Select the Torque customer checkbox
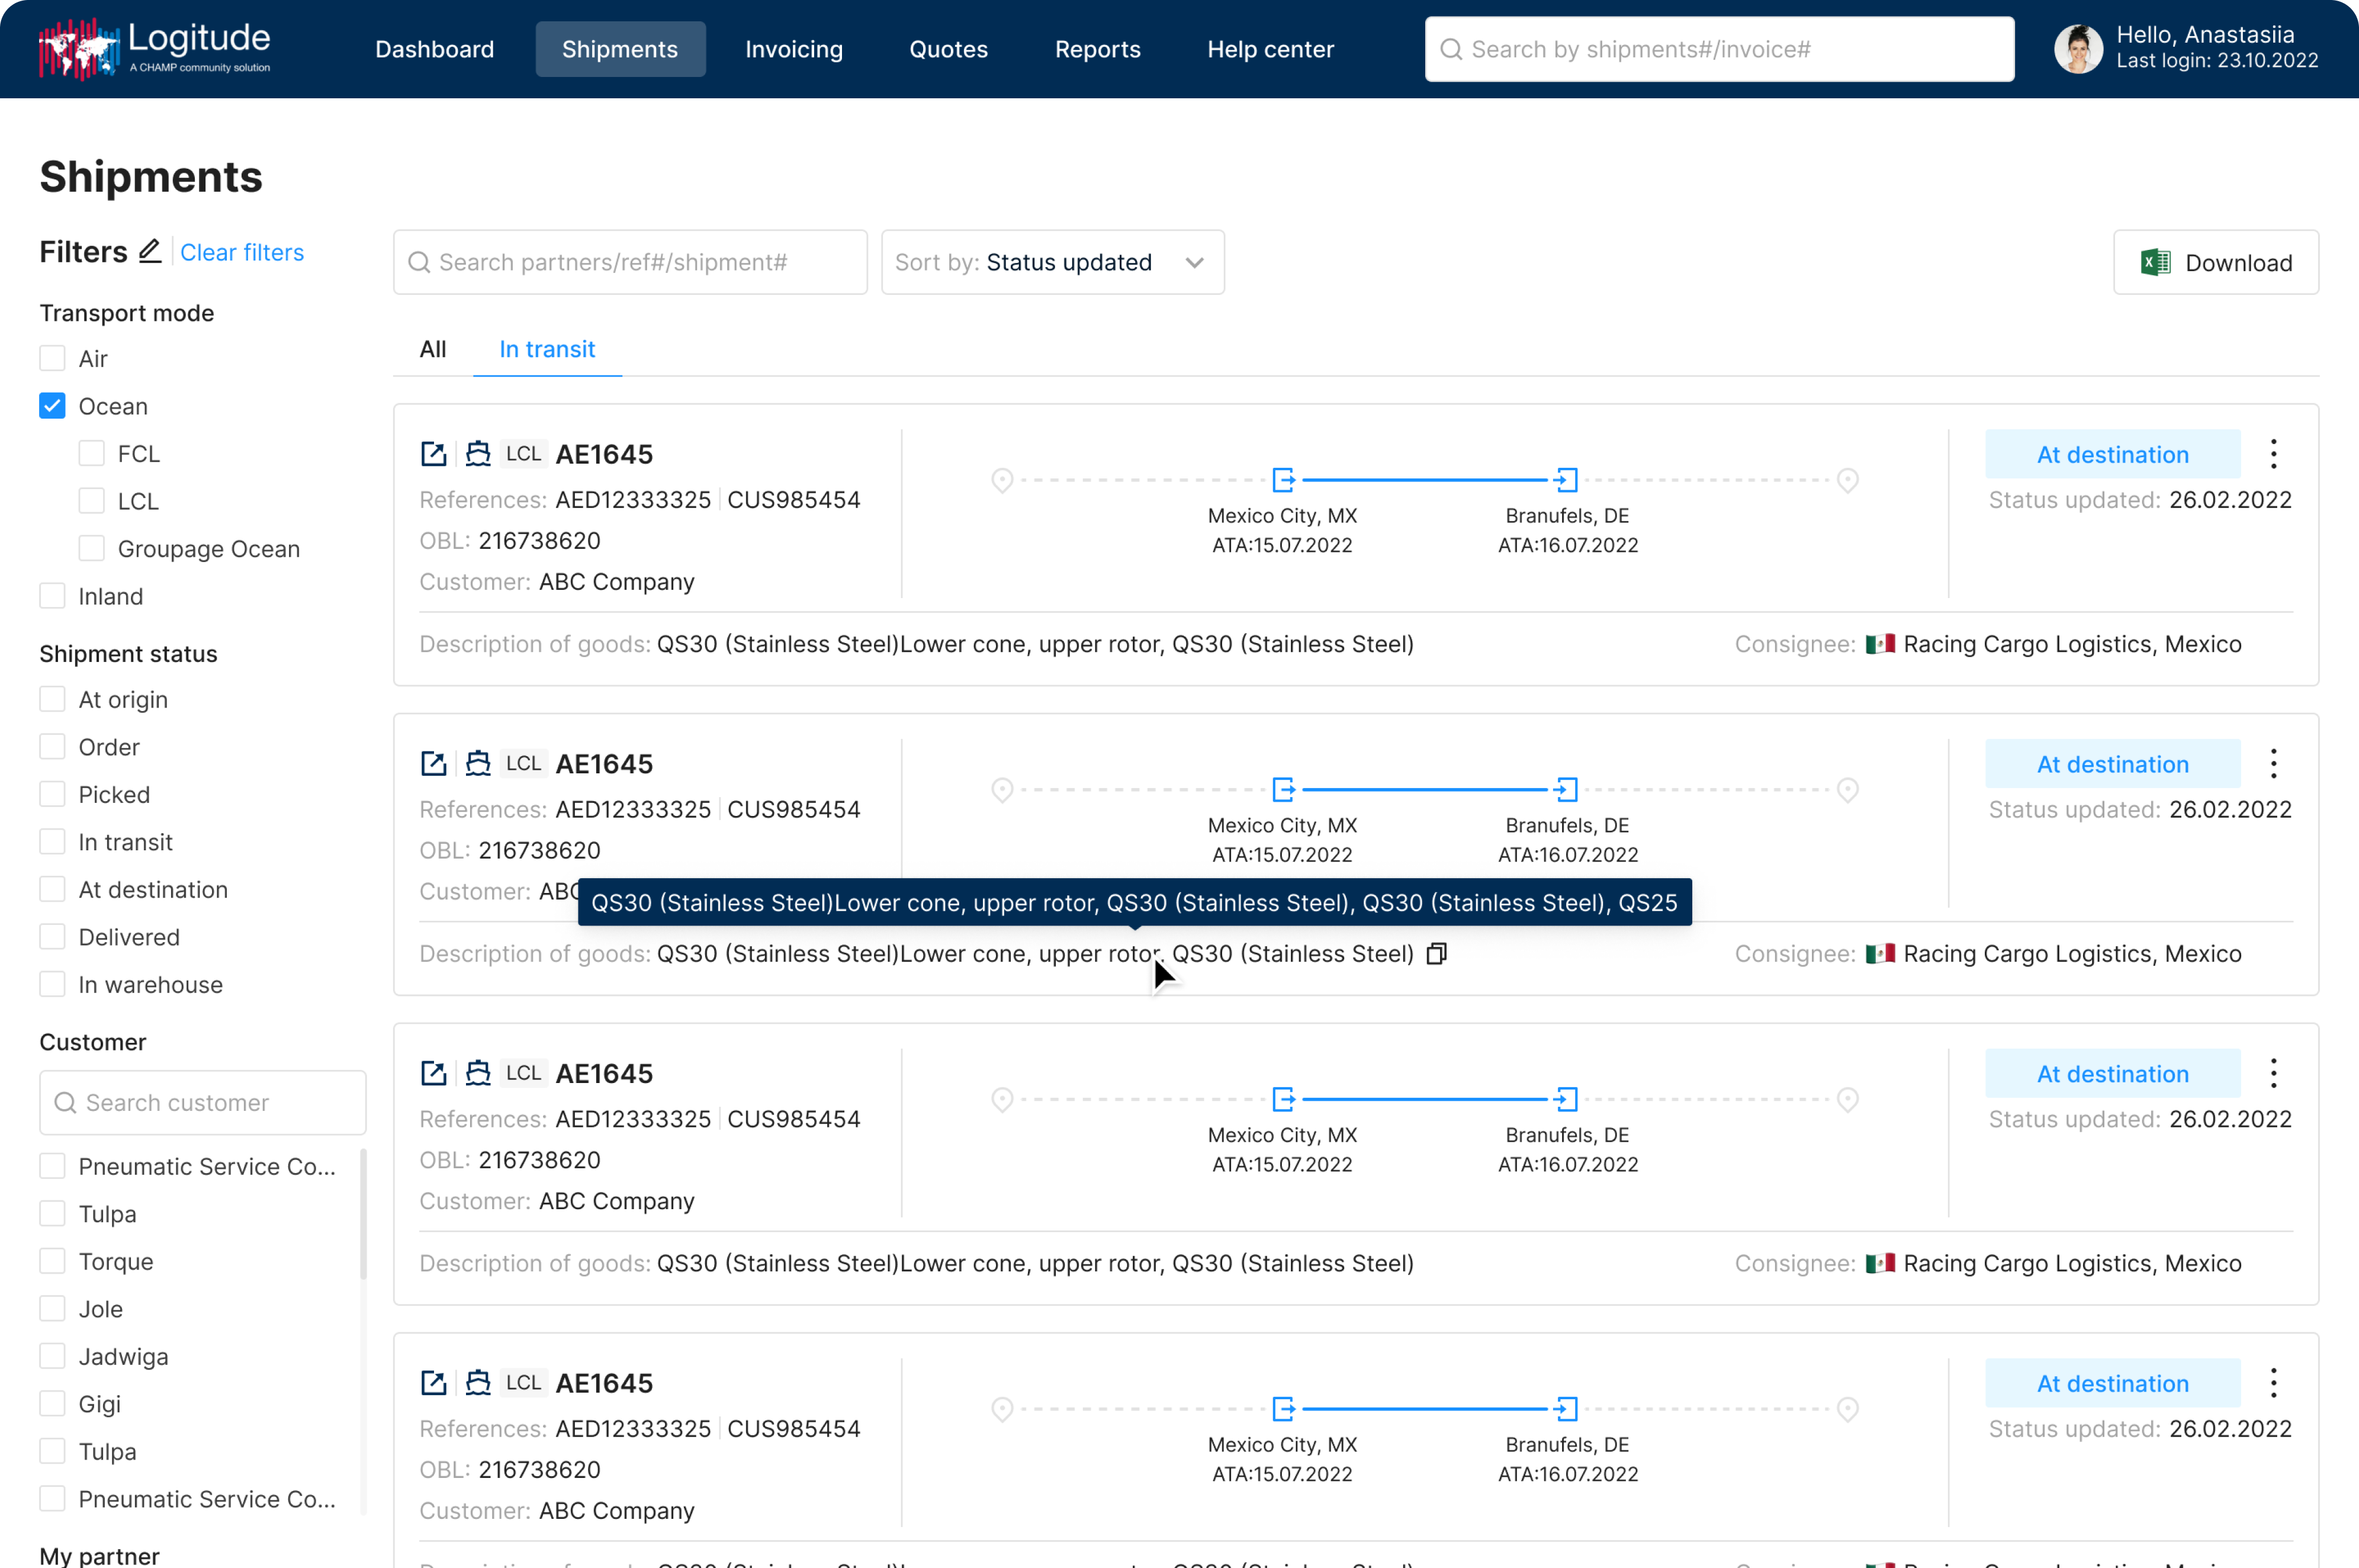Screen dimensions: 2359x1568 point(52,1261)
